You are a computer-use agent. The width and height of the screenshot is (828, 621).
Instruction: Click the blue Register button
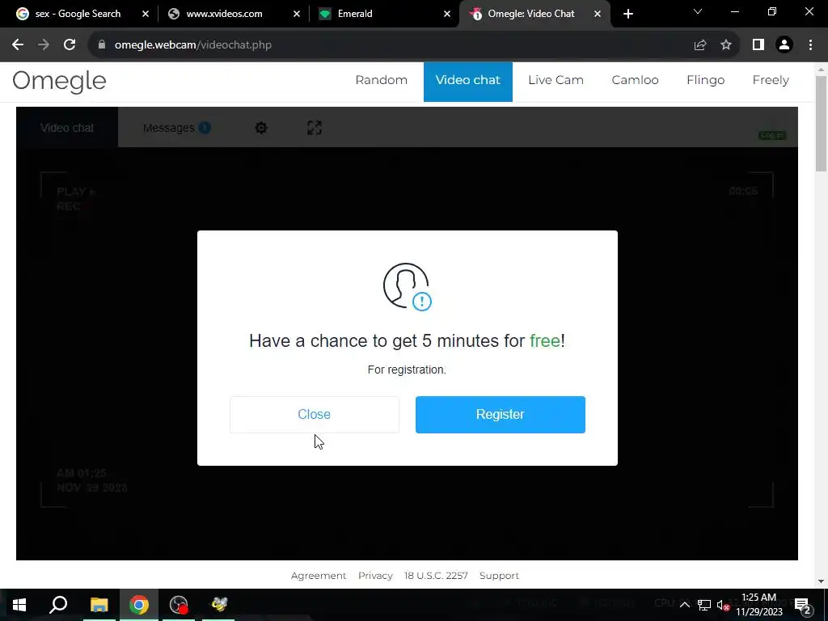tap(500, 415)
